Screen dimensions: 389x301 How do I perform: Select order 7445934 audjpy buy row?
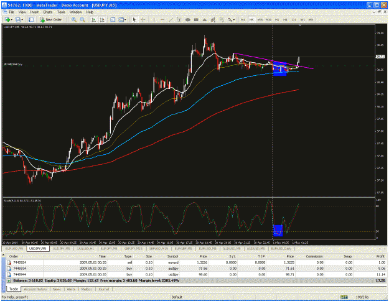point(196,269)
